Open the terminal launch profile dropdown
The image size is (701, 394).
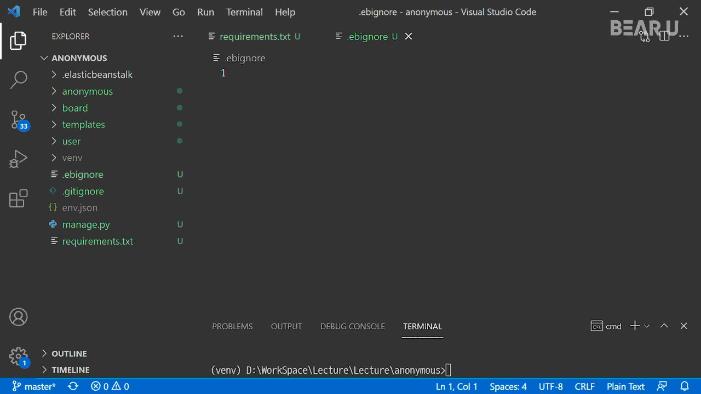[x=647, y=326]
